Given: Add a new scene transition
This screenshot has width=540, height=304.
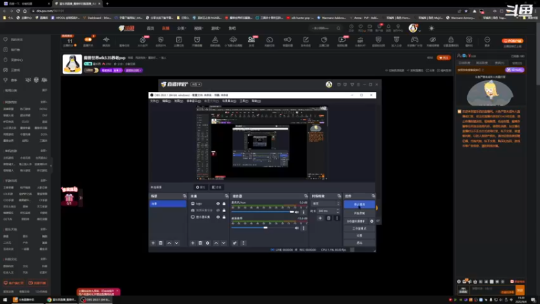Looking at the screenshot, I should pyautogui.click(x=320, y=218).
